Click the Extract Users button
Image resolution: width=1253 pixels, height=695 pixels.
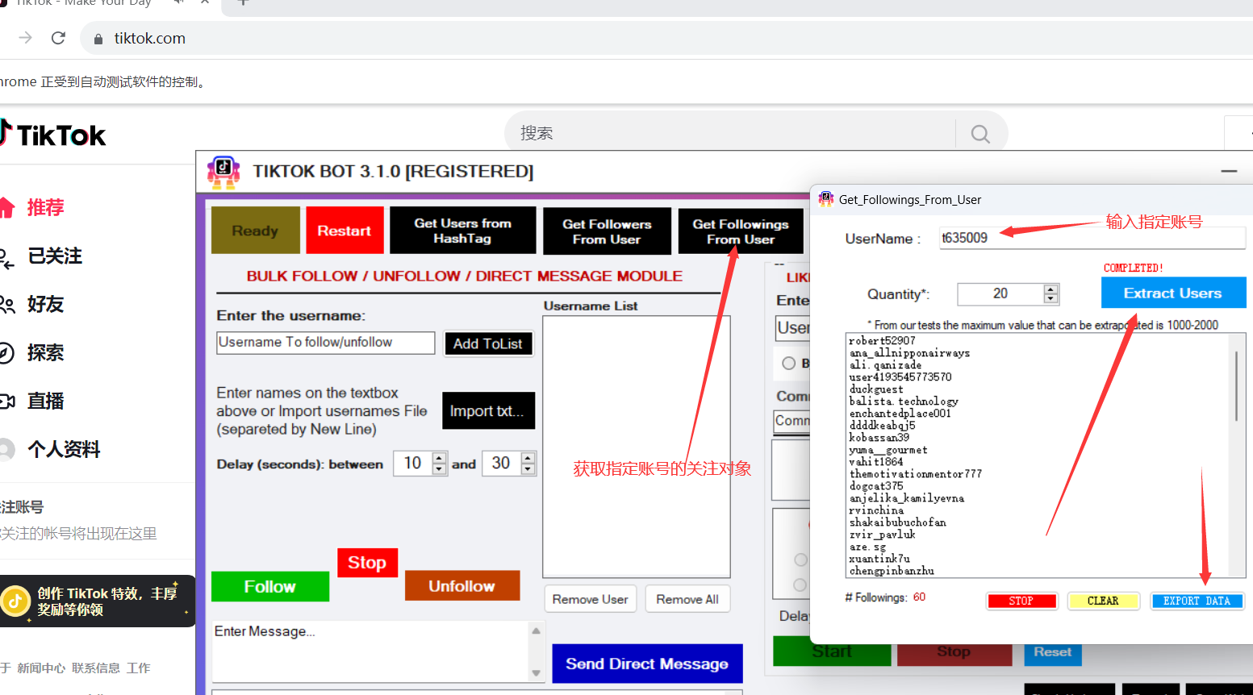[1172, 293]
